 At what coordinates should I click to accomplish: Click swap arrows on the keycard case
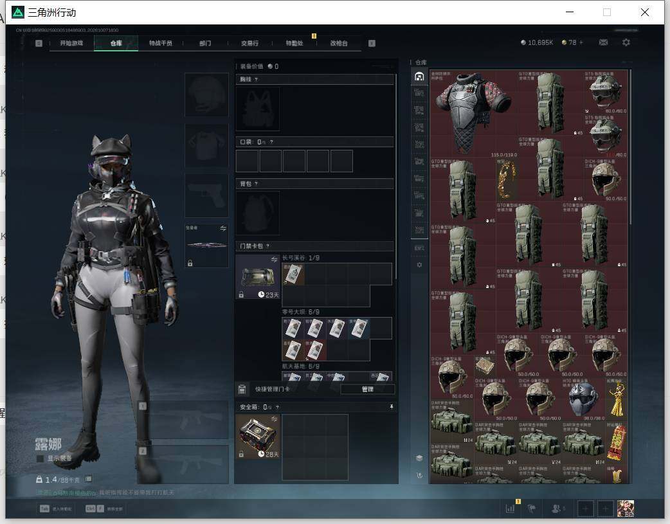point(274,259)
